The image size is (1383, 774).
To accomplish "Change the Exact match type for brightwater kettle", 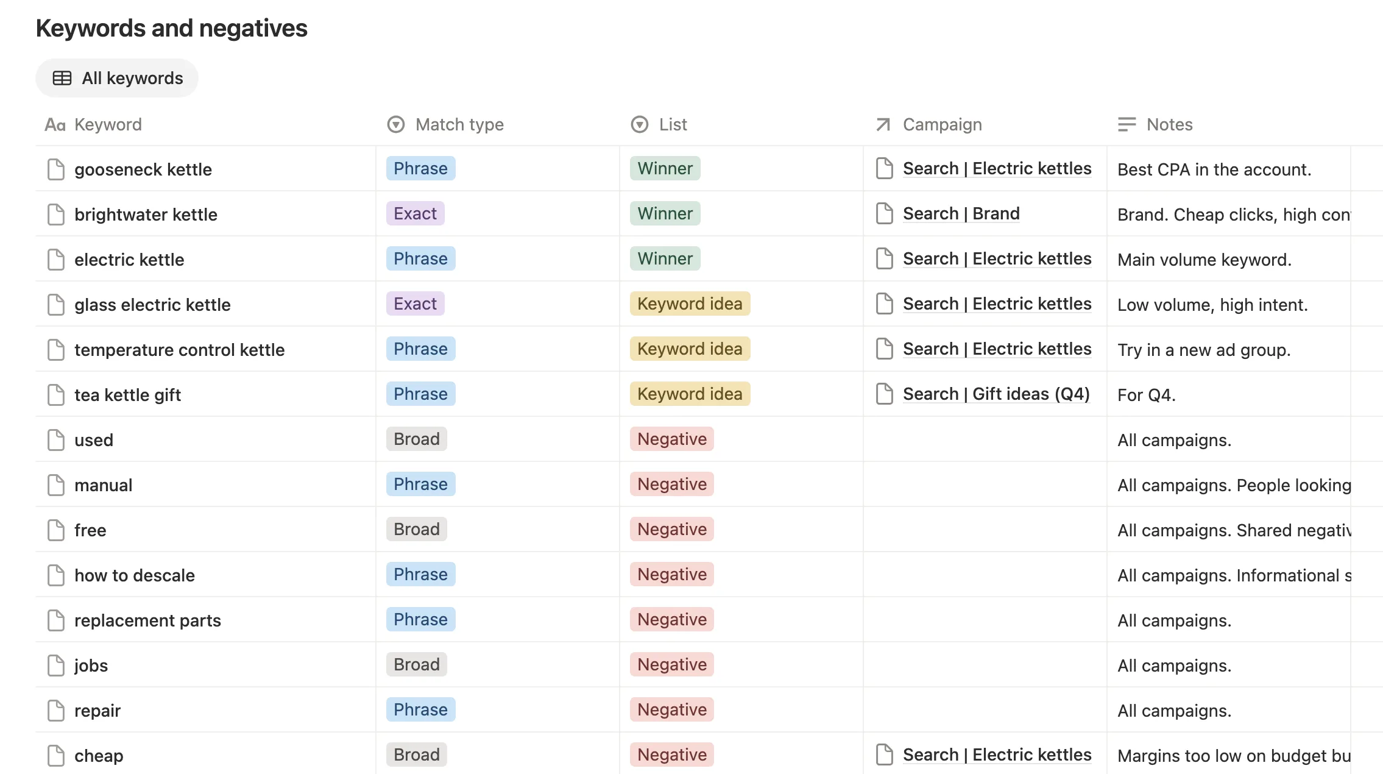I will 415,213.
